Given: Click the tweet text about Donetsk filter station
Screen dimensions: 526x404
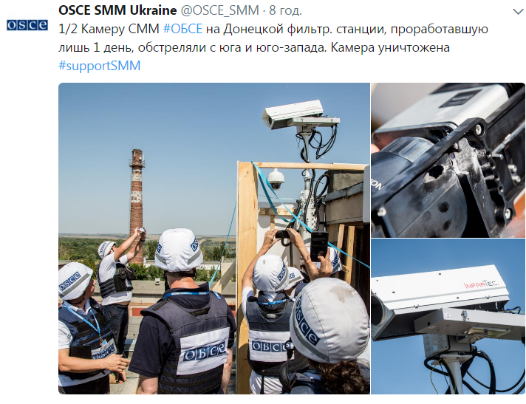Looking at the screenshot, I should click(x=273, y=38).
